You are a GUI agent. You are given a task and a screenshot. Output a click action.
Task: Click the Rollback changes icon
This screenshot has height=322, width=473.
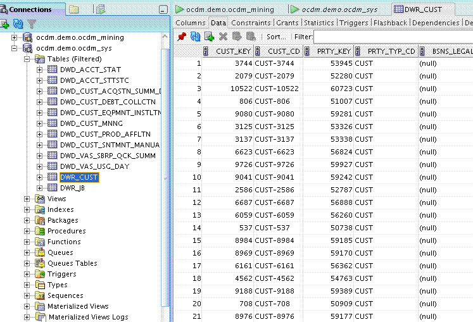251,37
